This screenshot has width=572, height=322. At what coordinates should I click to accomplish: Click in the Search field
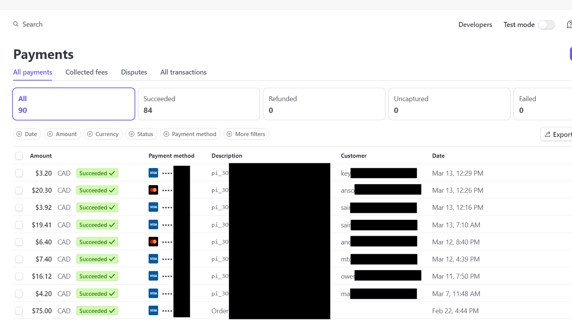33,24
